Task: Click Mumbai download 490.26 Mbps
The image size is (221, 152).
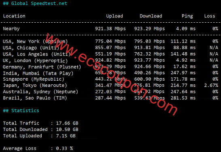Action: point(149,73)
